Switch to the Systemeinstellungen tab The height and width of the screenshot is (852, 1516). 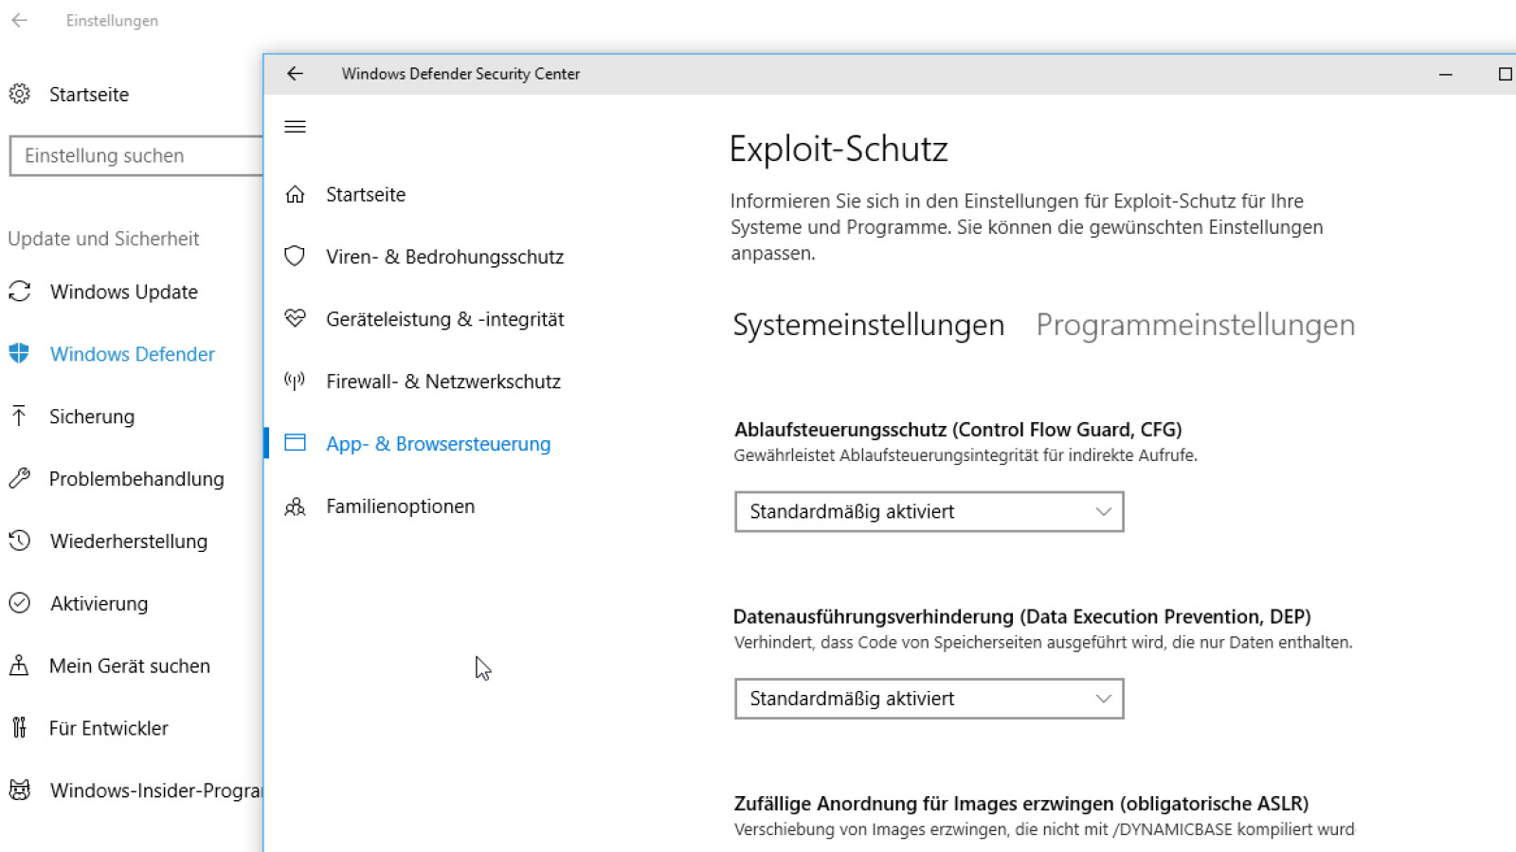(x=868, y=325)
